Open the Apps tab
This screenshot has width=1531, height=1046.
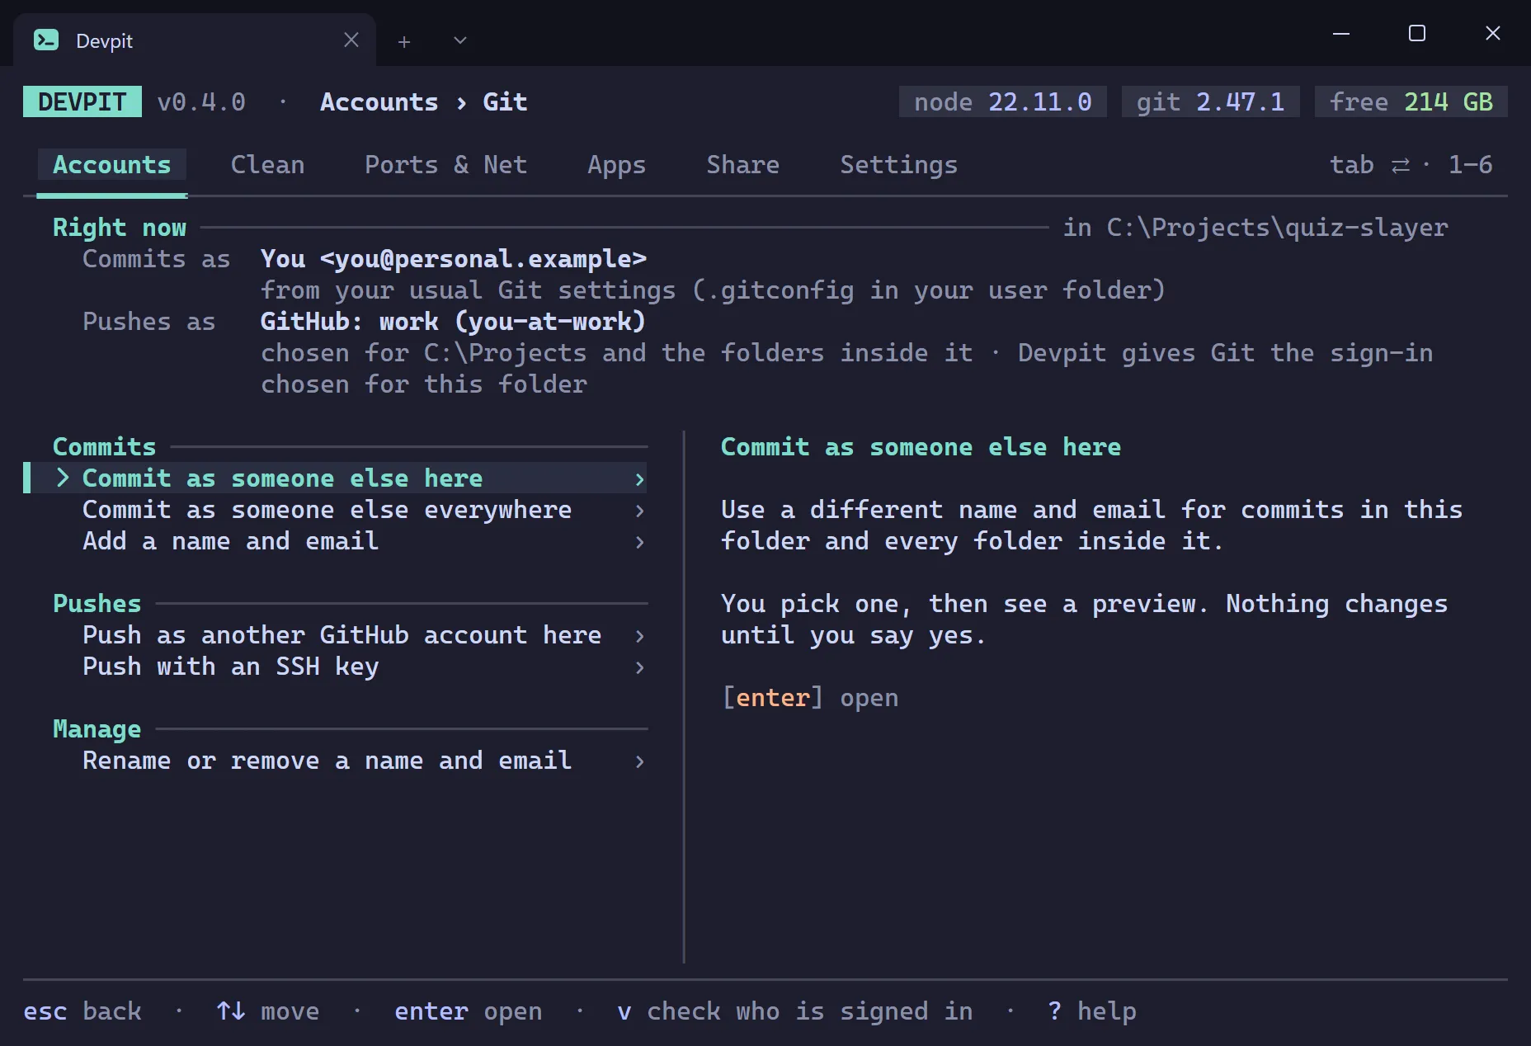coord(617,165)
